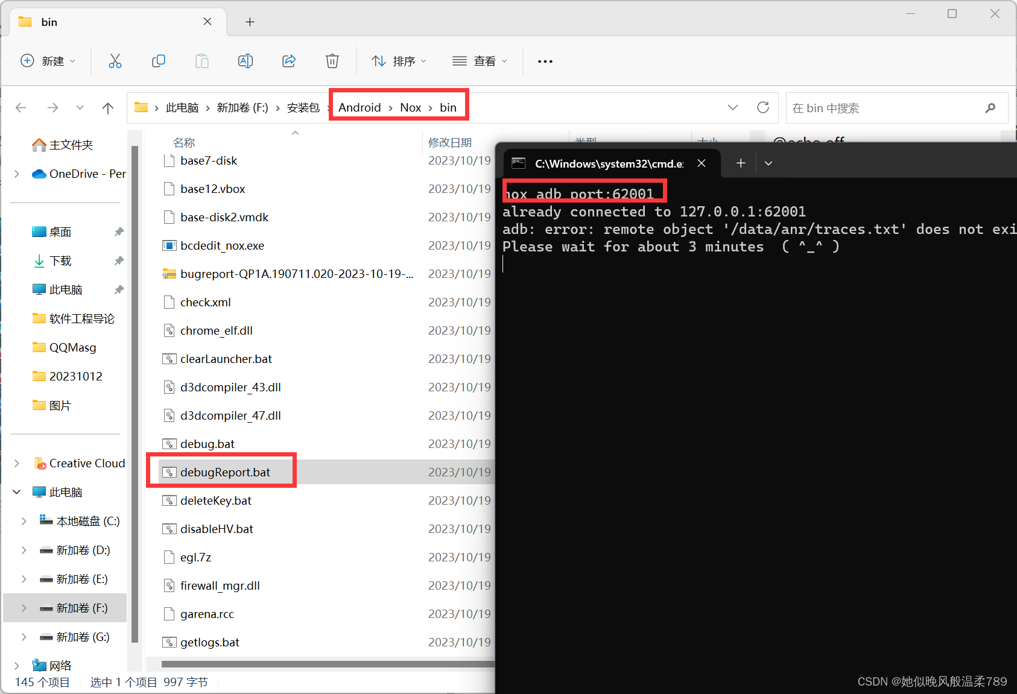Click the Delete trash icon

pos(332,61)
